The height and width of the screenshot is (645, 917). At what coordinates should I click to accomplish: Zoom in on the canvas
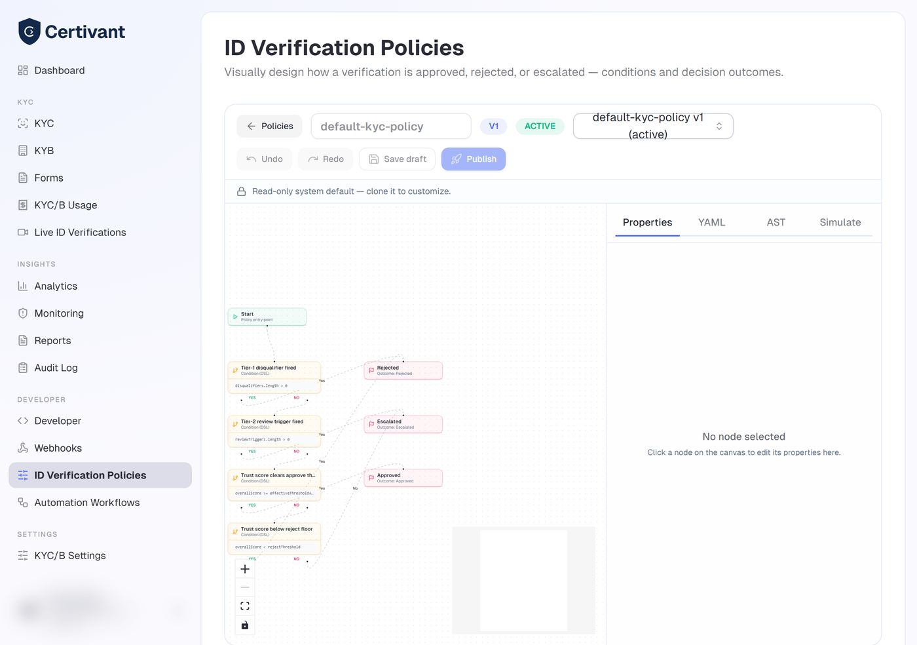(x=245, y=569)
